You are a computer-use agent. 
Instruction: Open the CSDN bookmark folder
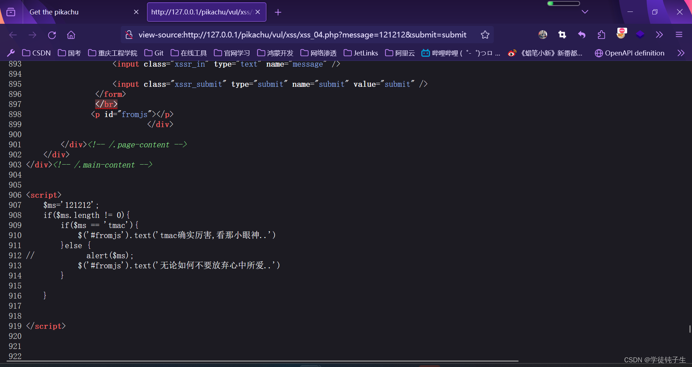tap(36, 53)
